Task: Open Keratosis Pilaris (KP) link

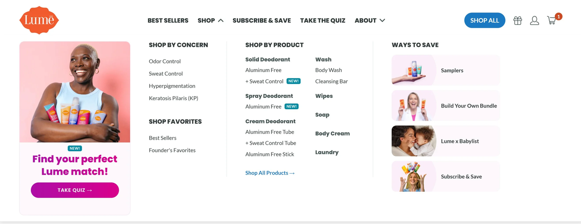Action: coord(173,98)
